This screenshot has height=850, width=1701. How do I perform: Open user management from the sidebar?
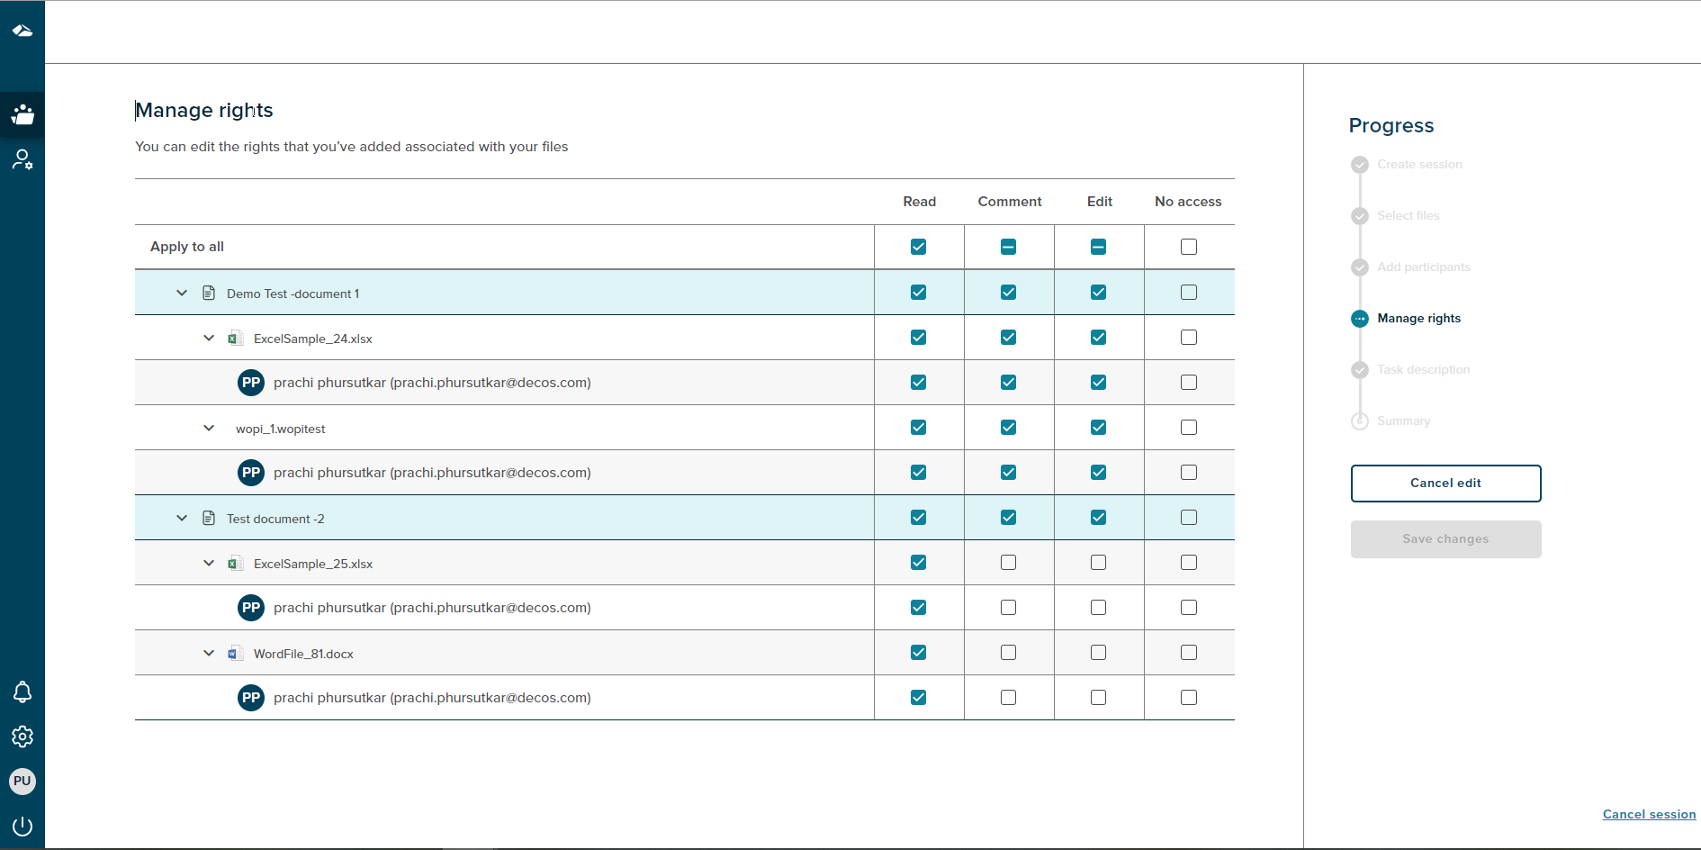[22, 159]
